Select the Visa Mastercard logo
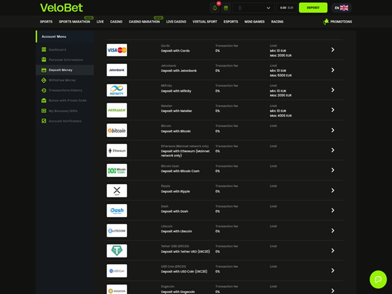Viewport: 392px width, 294px height. point(116,50)
